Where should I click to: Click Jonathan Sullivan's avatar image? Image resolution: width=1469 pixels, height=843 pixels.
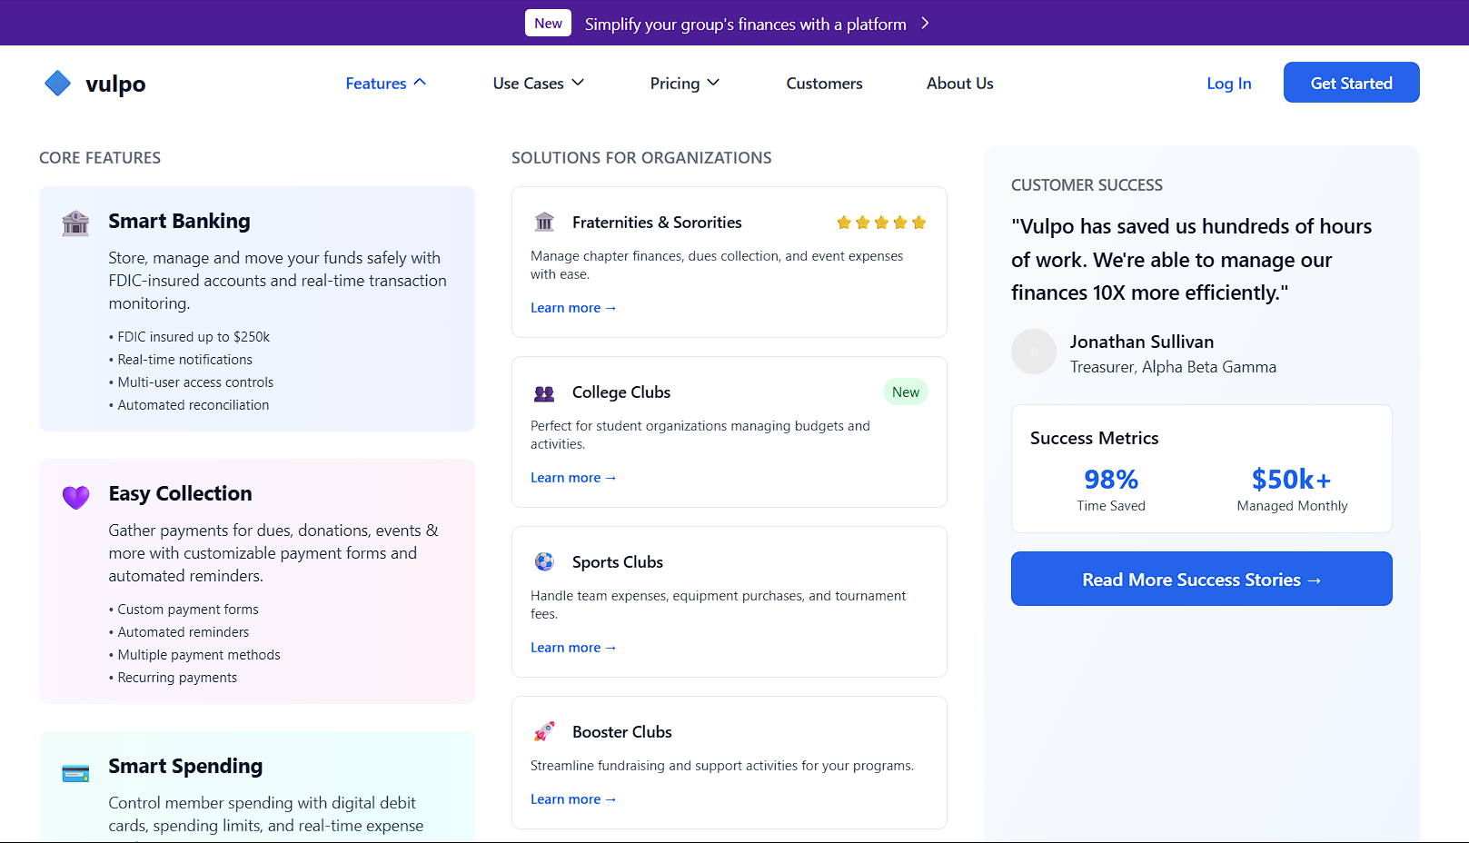pos(1034,352)
